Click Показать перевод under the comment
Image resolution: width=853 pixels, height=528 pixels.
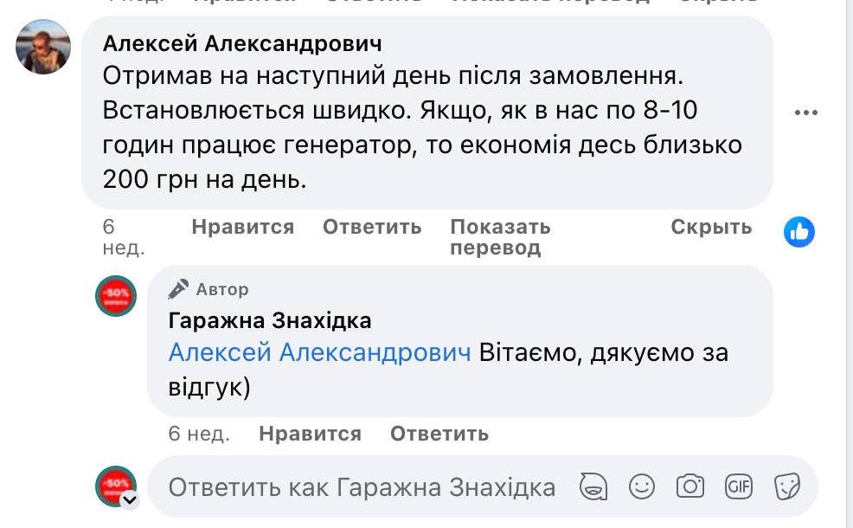[500, 237]
